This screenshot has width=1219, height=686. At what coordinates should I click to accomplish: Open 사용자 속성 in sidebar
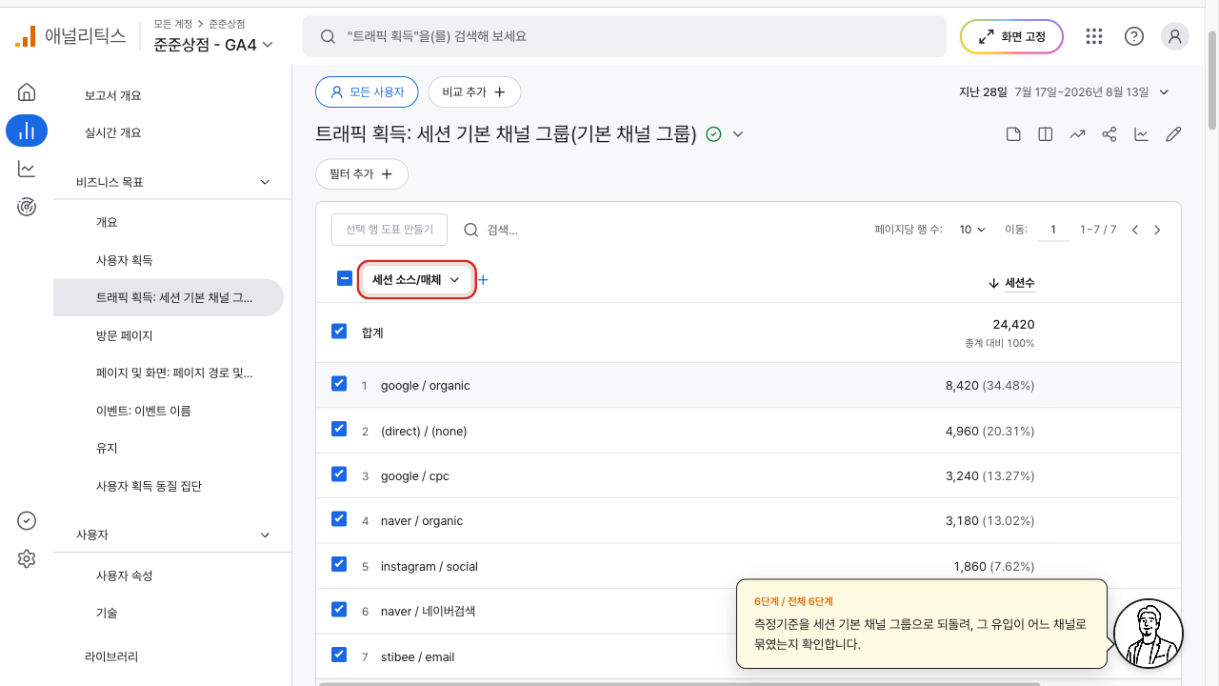pos(125,575)
